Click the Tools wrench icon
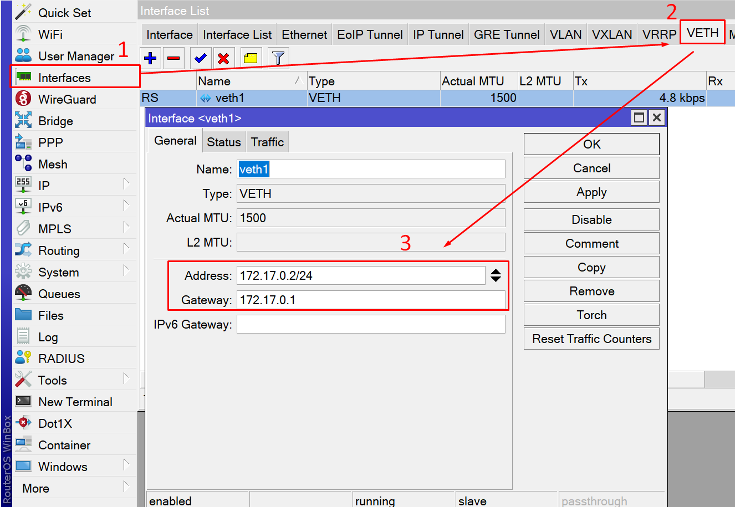This screenshot has width=735, height=507. pos(23,380)
